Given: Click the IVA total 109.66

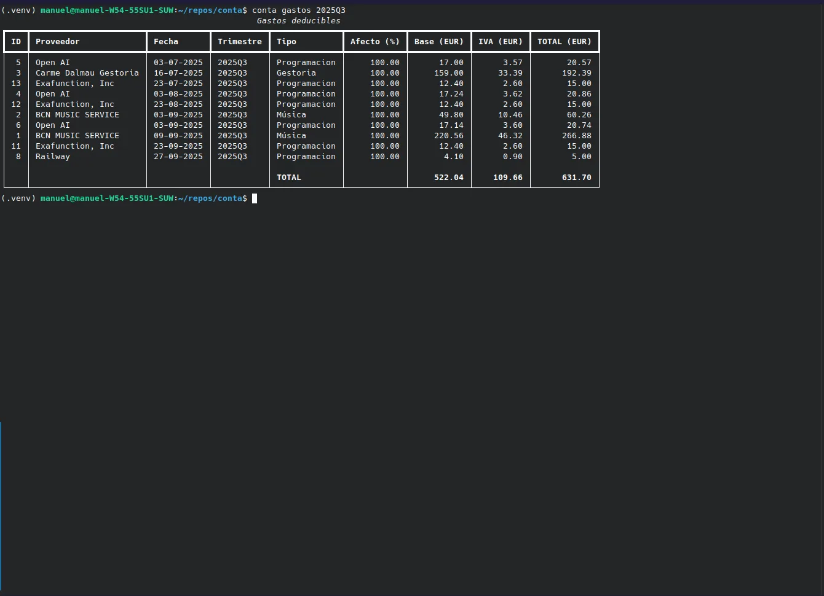Looking at the screenshot, I should click(508, 178).
